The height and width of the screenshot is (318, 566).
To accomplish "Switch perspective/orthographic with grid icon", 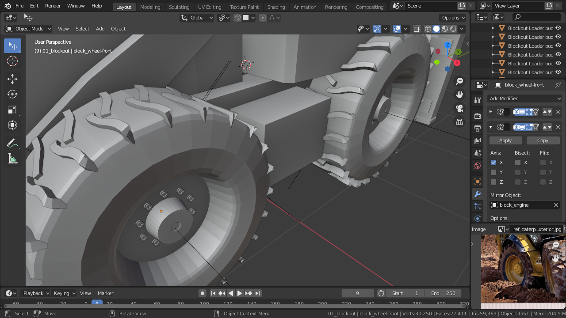I will pos(459,121).
